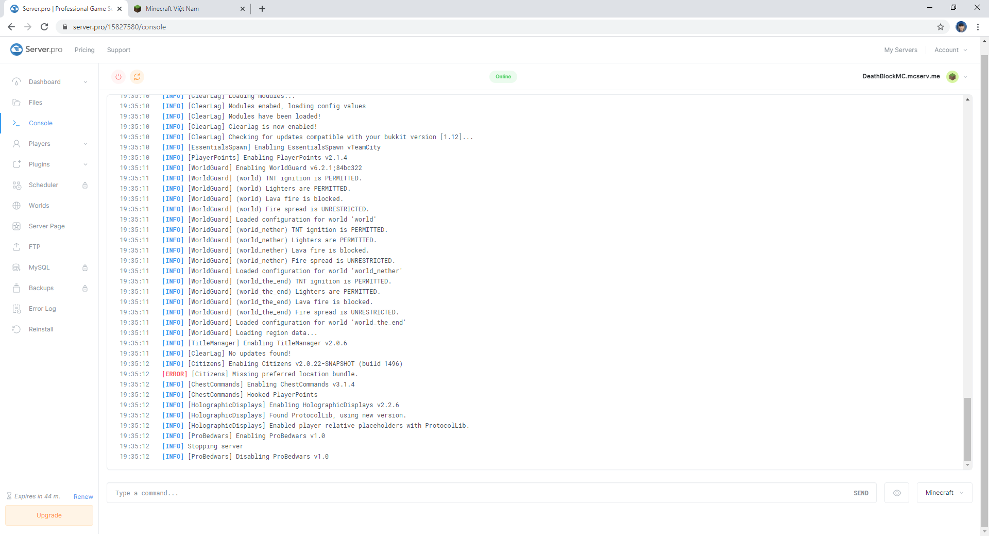
Task: Click the Worlds globe icon
Action: [16, 206]
